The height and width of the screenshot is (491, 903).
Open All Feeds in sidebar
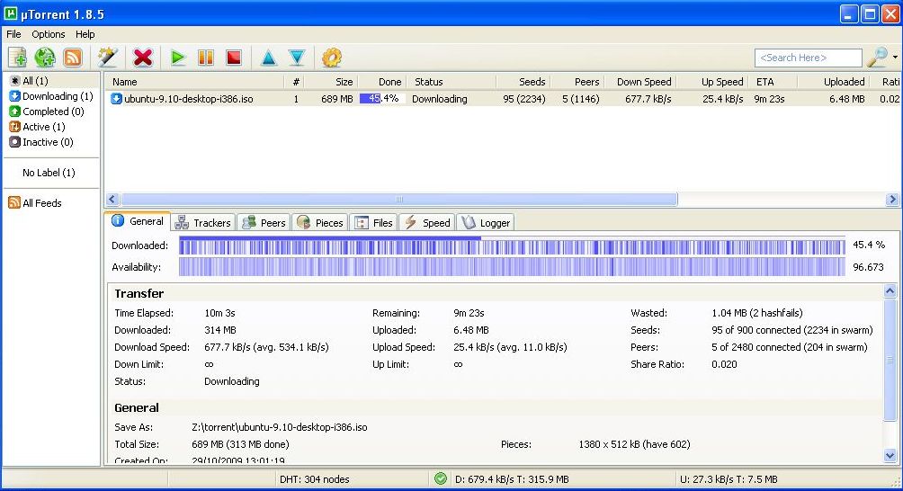34,202
